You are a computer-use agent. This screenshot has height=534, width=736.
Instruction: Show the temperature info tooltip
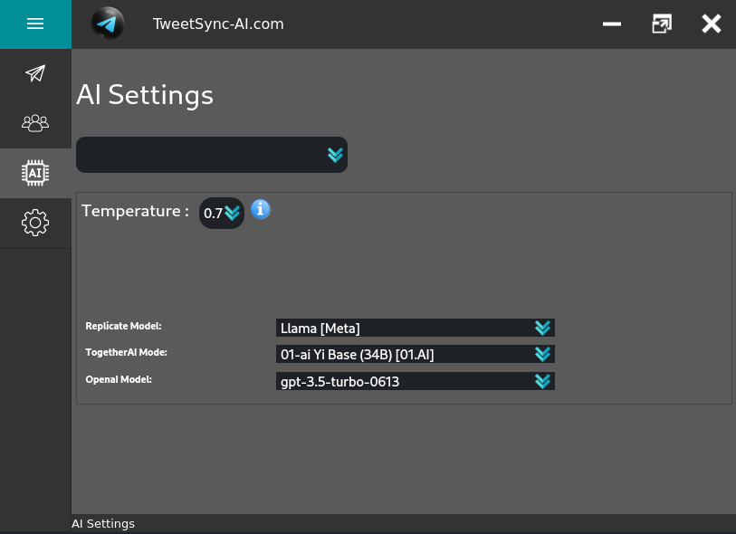tap(261, 209)
